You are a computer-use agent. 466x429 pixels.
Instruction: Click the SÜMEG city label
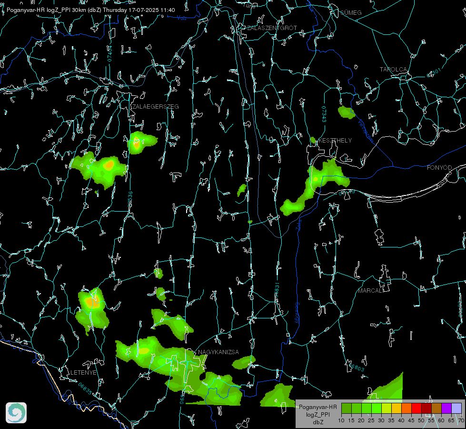351,13
